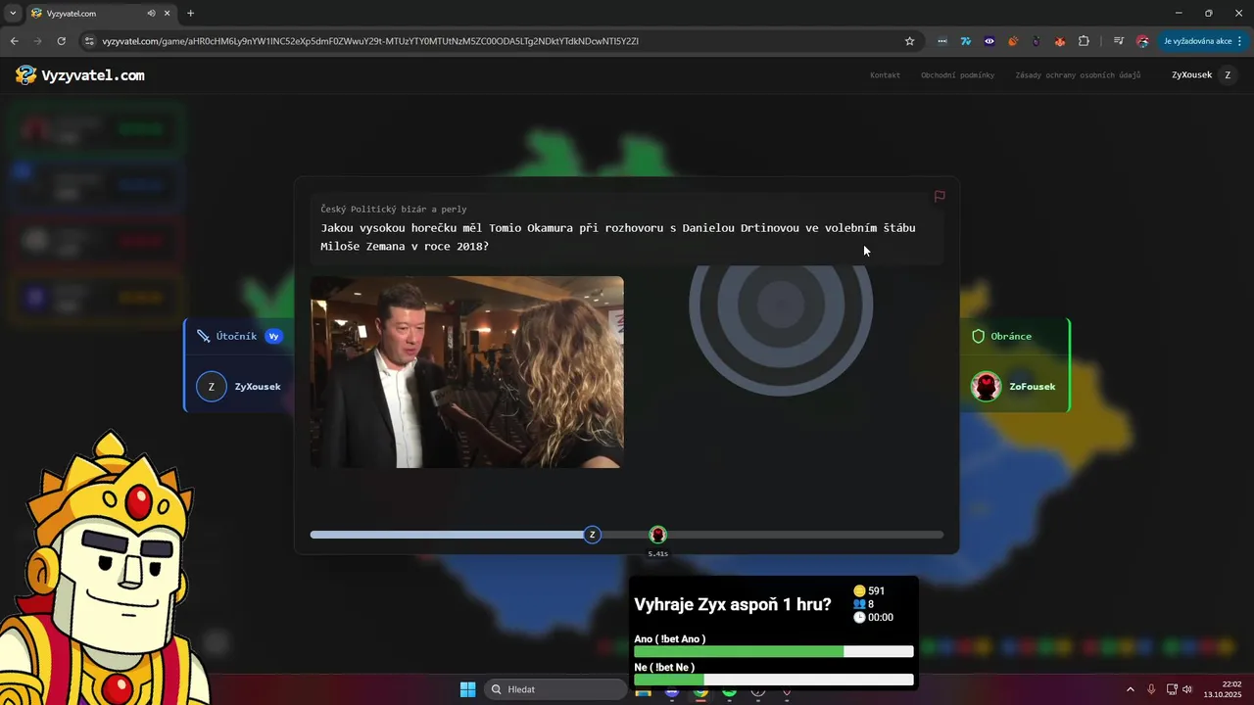Image resolution: width=1254 pixels, height=705 pixels.
Task: Click the ZyXousek attacker avatar circle
Action: (211, 387)
